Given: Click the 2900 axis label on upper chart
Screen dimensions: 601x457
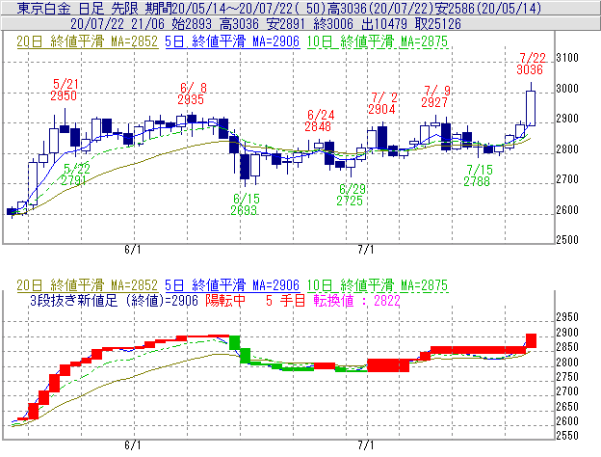Looking at the screenshot, I should click(567, 119).
